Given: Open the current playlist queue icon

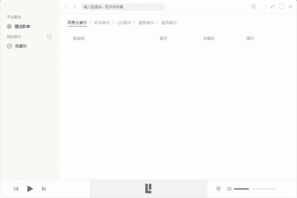Looking at the screenshot, I should point(218,188).
